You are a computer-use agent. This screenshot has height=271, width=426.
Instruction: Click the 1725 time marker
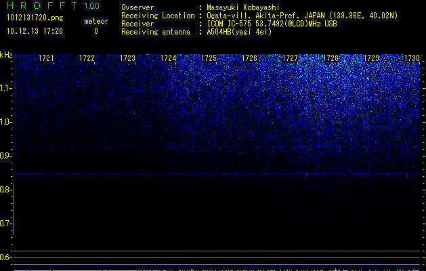[x=209, y=58]
